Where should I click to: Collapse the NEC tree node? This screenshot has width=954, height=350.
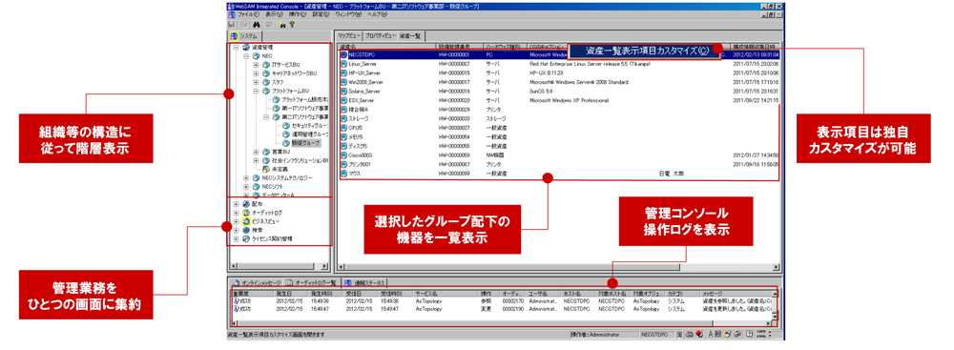pos(246,56)
